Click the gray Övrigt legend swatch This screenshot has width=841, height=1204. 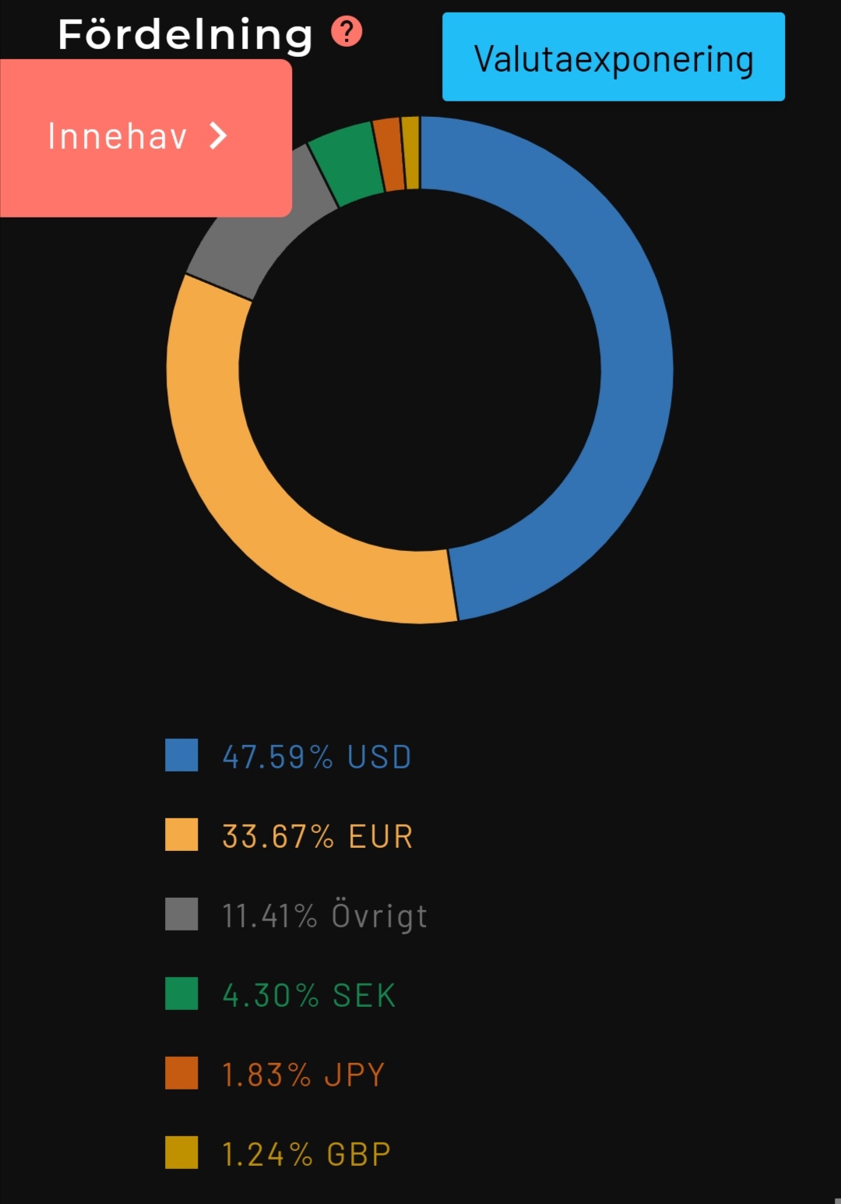click(x=181, y=914)
